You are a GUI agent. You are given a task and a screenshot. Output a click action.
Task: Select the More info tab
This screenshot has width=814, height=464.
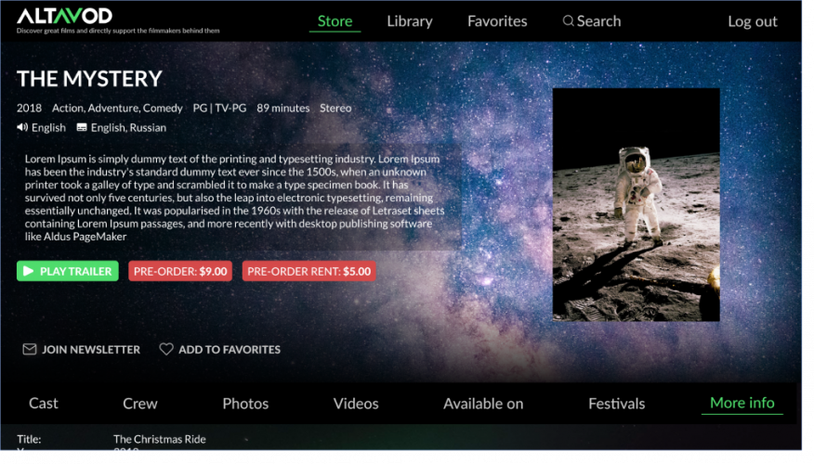point(742,403)
